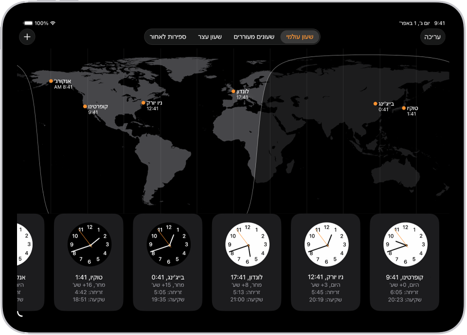Click the map time AM 8:41
Screen dimensions: 467x335
coord(63,87)
